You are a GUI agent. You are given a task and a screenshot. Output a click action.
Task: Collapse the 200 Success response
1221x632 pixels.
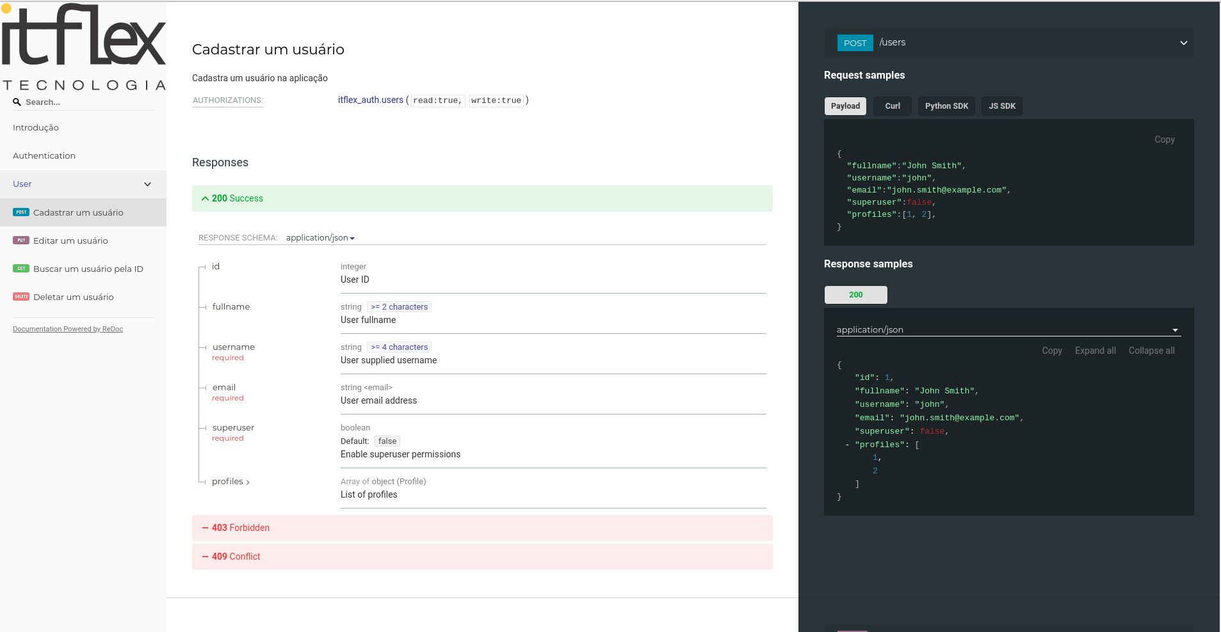[x=482, y=198]
